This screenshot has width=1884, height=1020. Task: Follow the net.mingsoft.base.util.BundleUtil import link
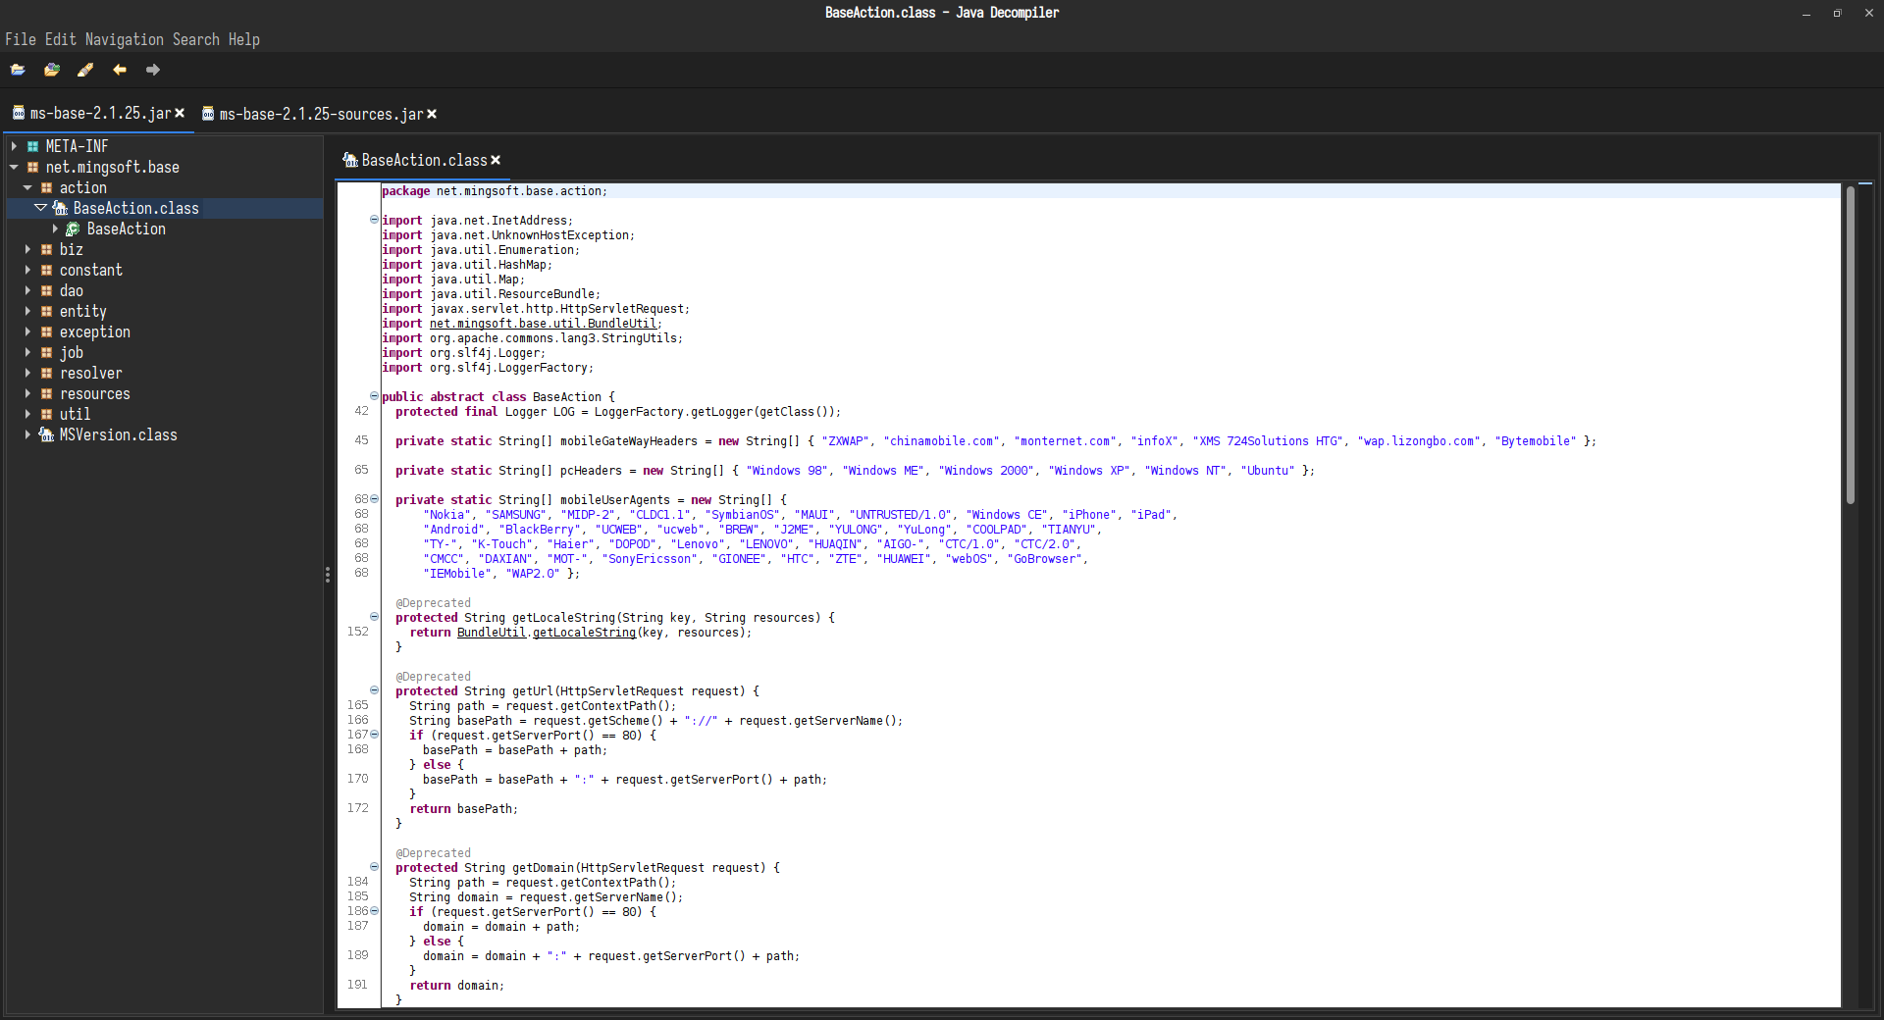point(543,324)
